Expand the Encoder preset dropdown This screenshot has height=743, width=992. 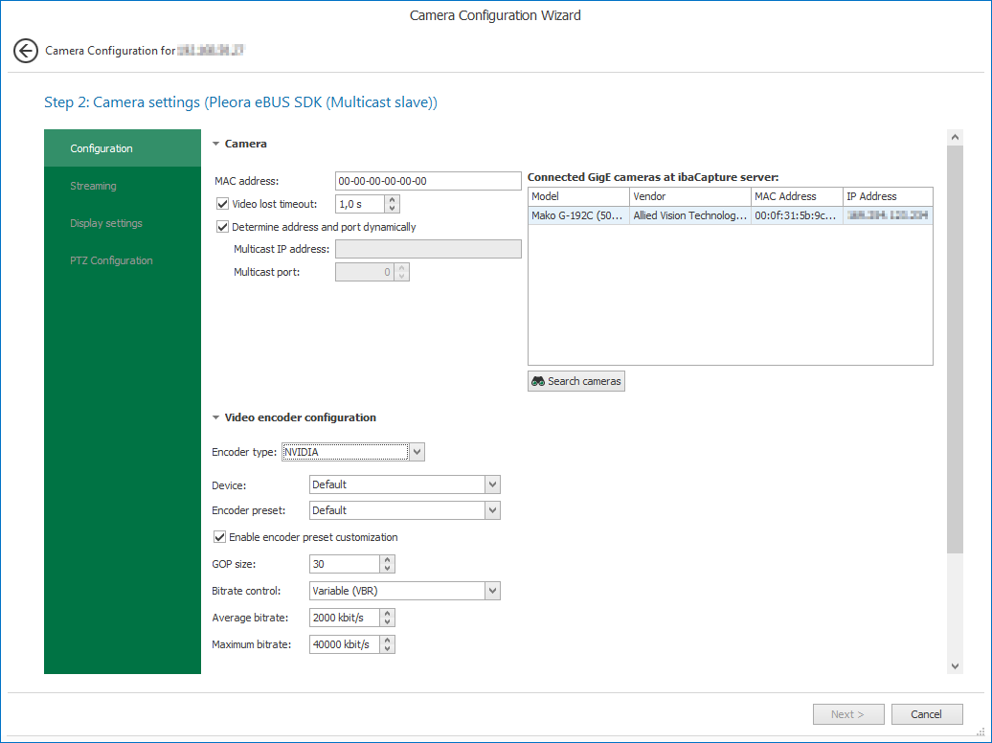(492, 510)
